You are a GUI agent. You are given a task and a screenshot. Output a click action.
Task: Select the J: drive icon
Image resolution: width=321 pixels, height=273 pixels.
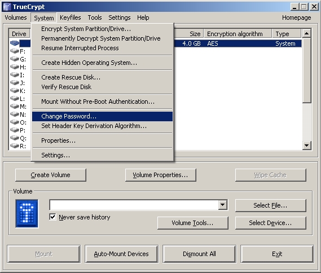tap(15, 83)
